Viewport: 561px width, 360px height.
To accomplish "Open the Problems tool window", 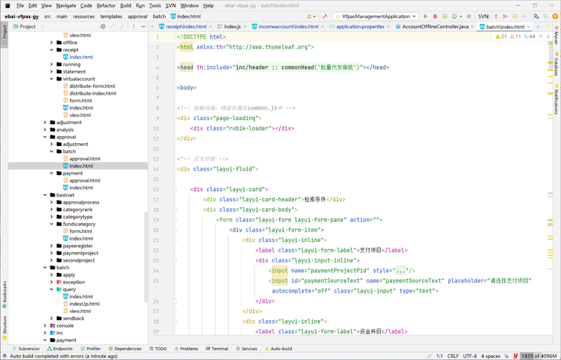I will click(x=189, y=348).
